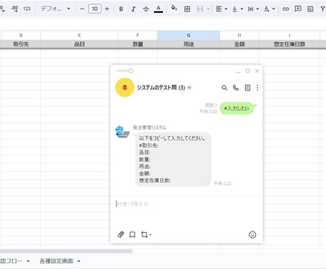Open the horizontal align dropdown
The width and height of the screenshot is (326, 269).
pos(221,9)
